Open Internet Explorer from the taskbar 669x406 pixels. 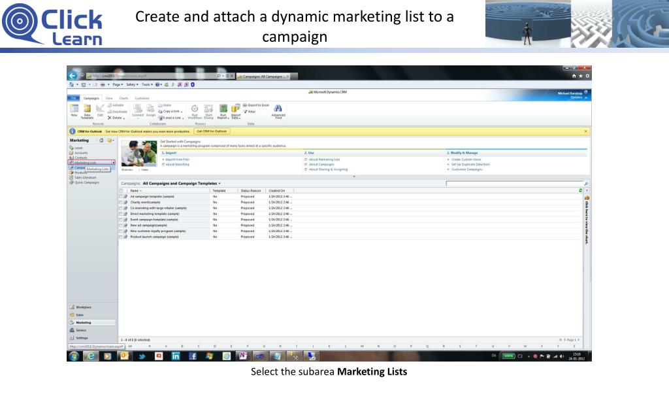coord(91,356)
